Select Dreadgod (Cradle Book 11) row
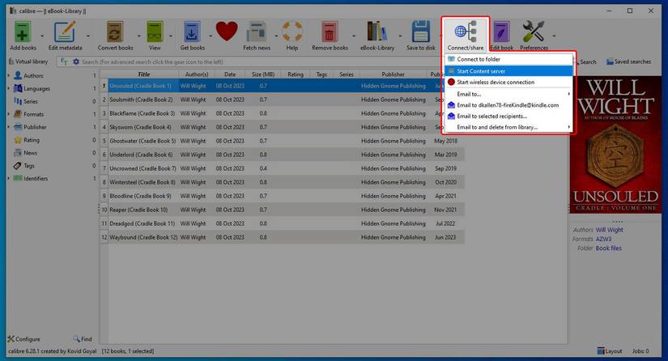This screenshot has width=668, height=361. click(x=283, y=223)
